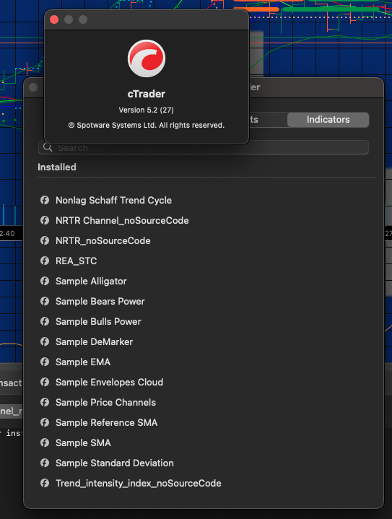Image resolution: width=392 pixels, height=519 pixels.
Task: Select the REA_STC entry text
Action: pos(76,261)
